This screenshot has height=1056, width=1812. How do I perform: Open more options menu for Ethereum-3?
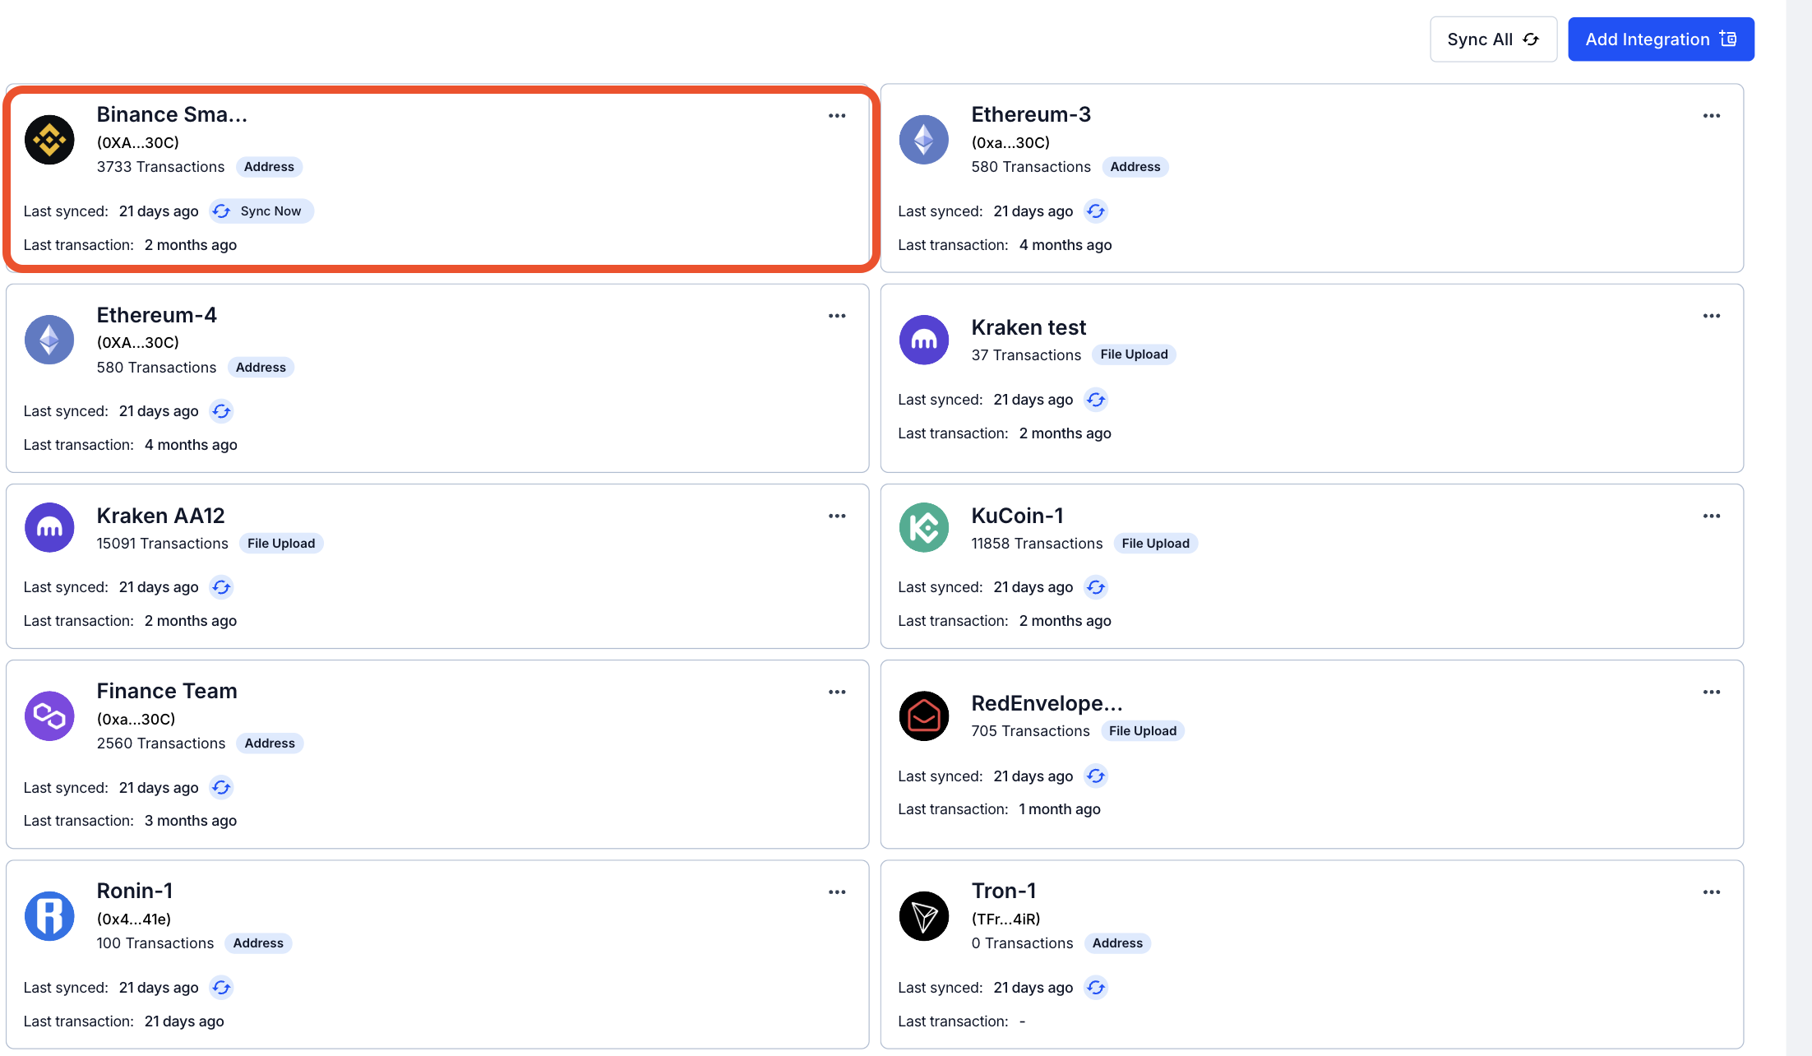pyautogui.click(x=1712, y=116)
